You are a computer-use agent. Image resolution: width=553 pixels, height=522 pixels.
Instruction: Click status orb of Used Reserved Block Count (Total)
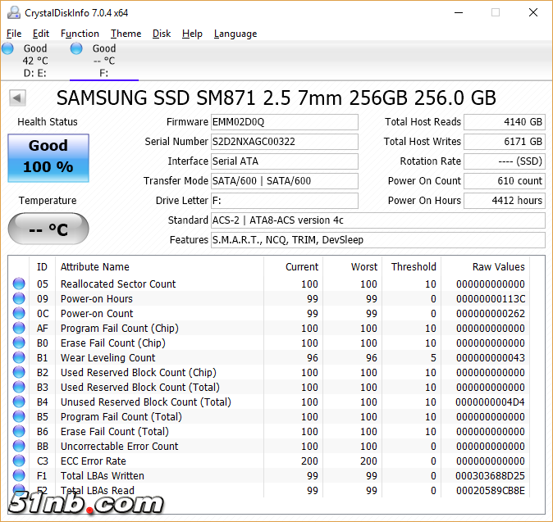(19, 388)
